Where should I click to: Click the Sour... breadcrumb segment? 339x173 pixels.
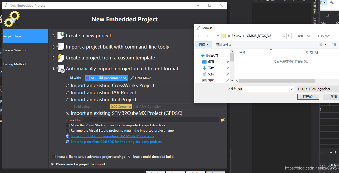tap(236, 36)
